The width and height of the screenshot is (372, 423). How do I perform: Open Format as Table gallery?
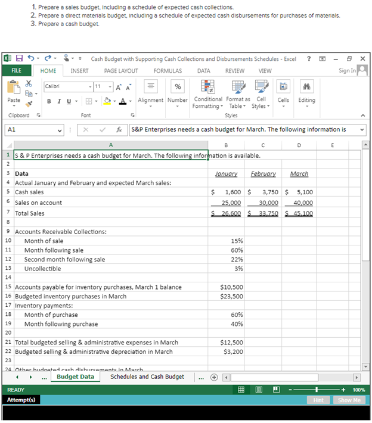238,94
